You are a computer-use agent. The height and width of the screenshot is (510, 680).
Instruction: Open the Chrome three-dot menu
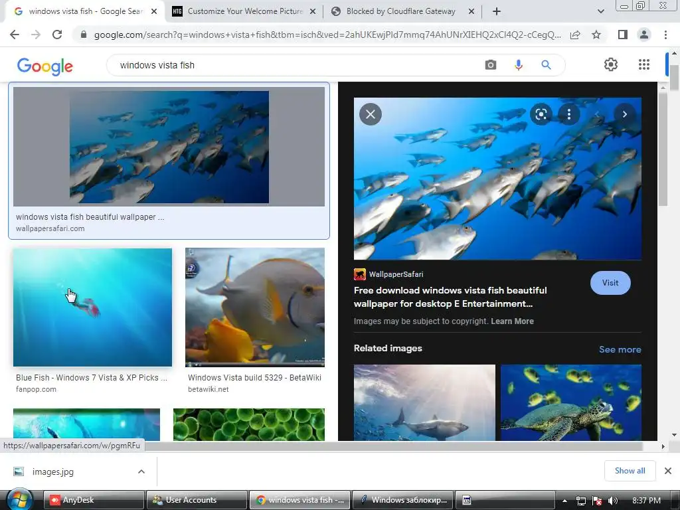click(665, 35)
